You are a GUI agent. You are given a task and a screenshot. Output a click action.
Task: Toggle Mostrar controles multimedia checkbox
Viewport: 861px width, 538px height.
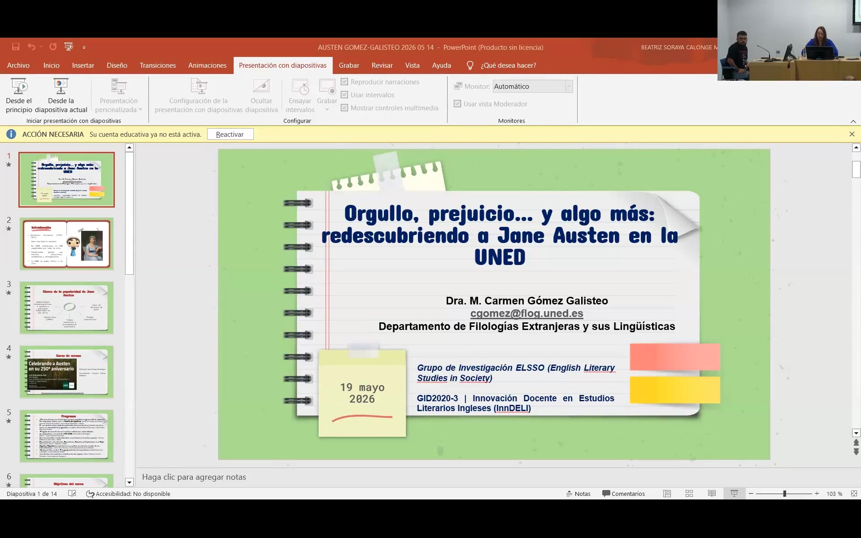point(344,108)
